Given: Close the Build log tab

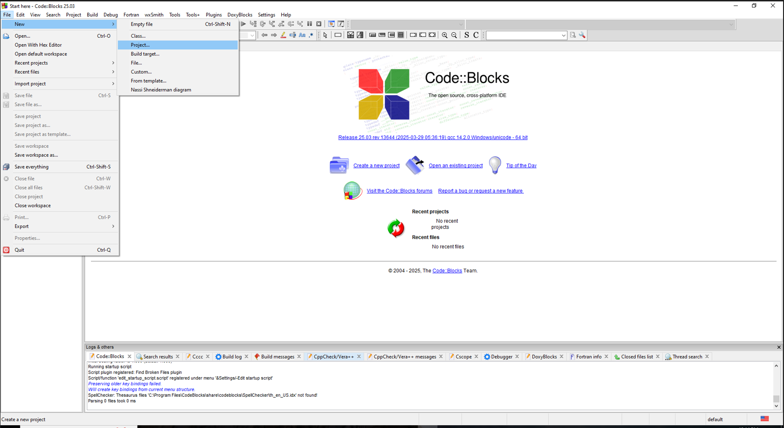Looking at the screenshot, I should click(x=247, y=357).
